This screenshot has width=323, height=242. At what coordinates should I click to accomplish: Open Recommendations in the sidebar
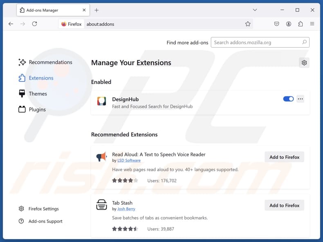click(45, 62)
